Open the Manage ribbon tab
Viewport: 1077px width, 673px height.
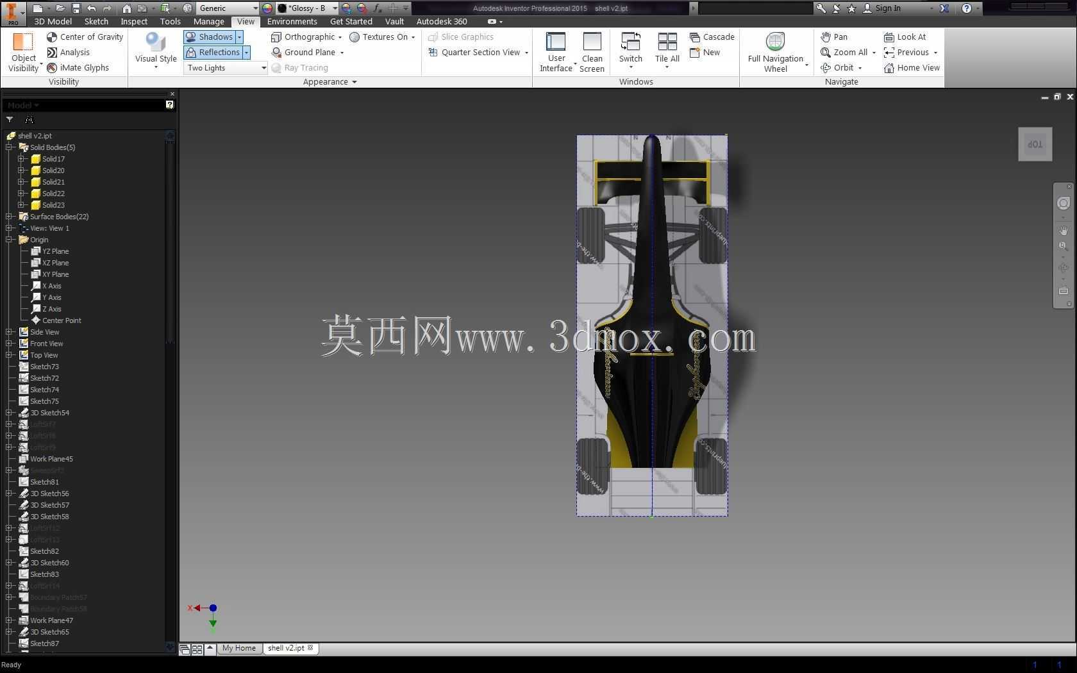point(209,21)
